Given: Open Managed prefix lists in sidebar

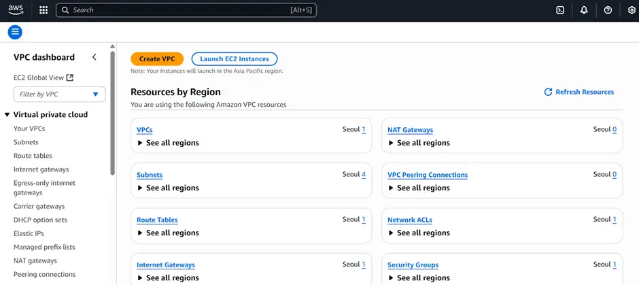Looking at the screenshot, I should (44, 247).
